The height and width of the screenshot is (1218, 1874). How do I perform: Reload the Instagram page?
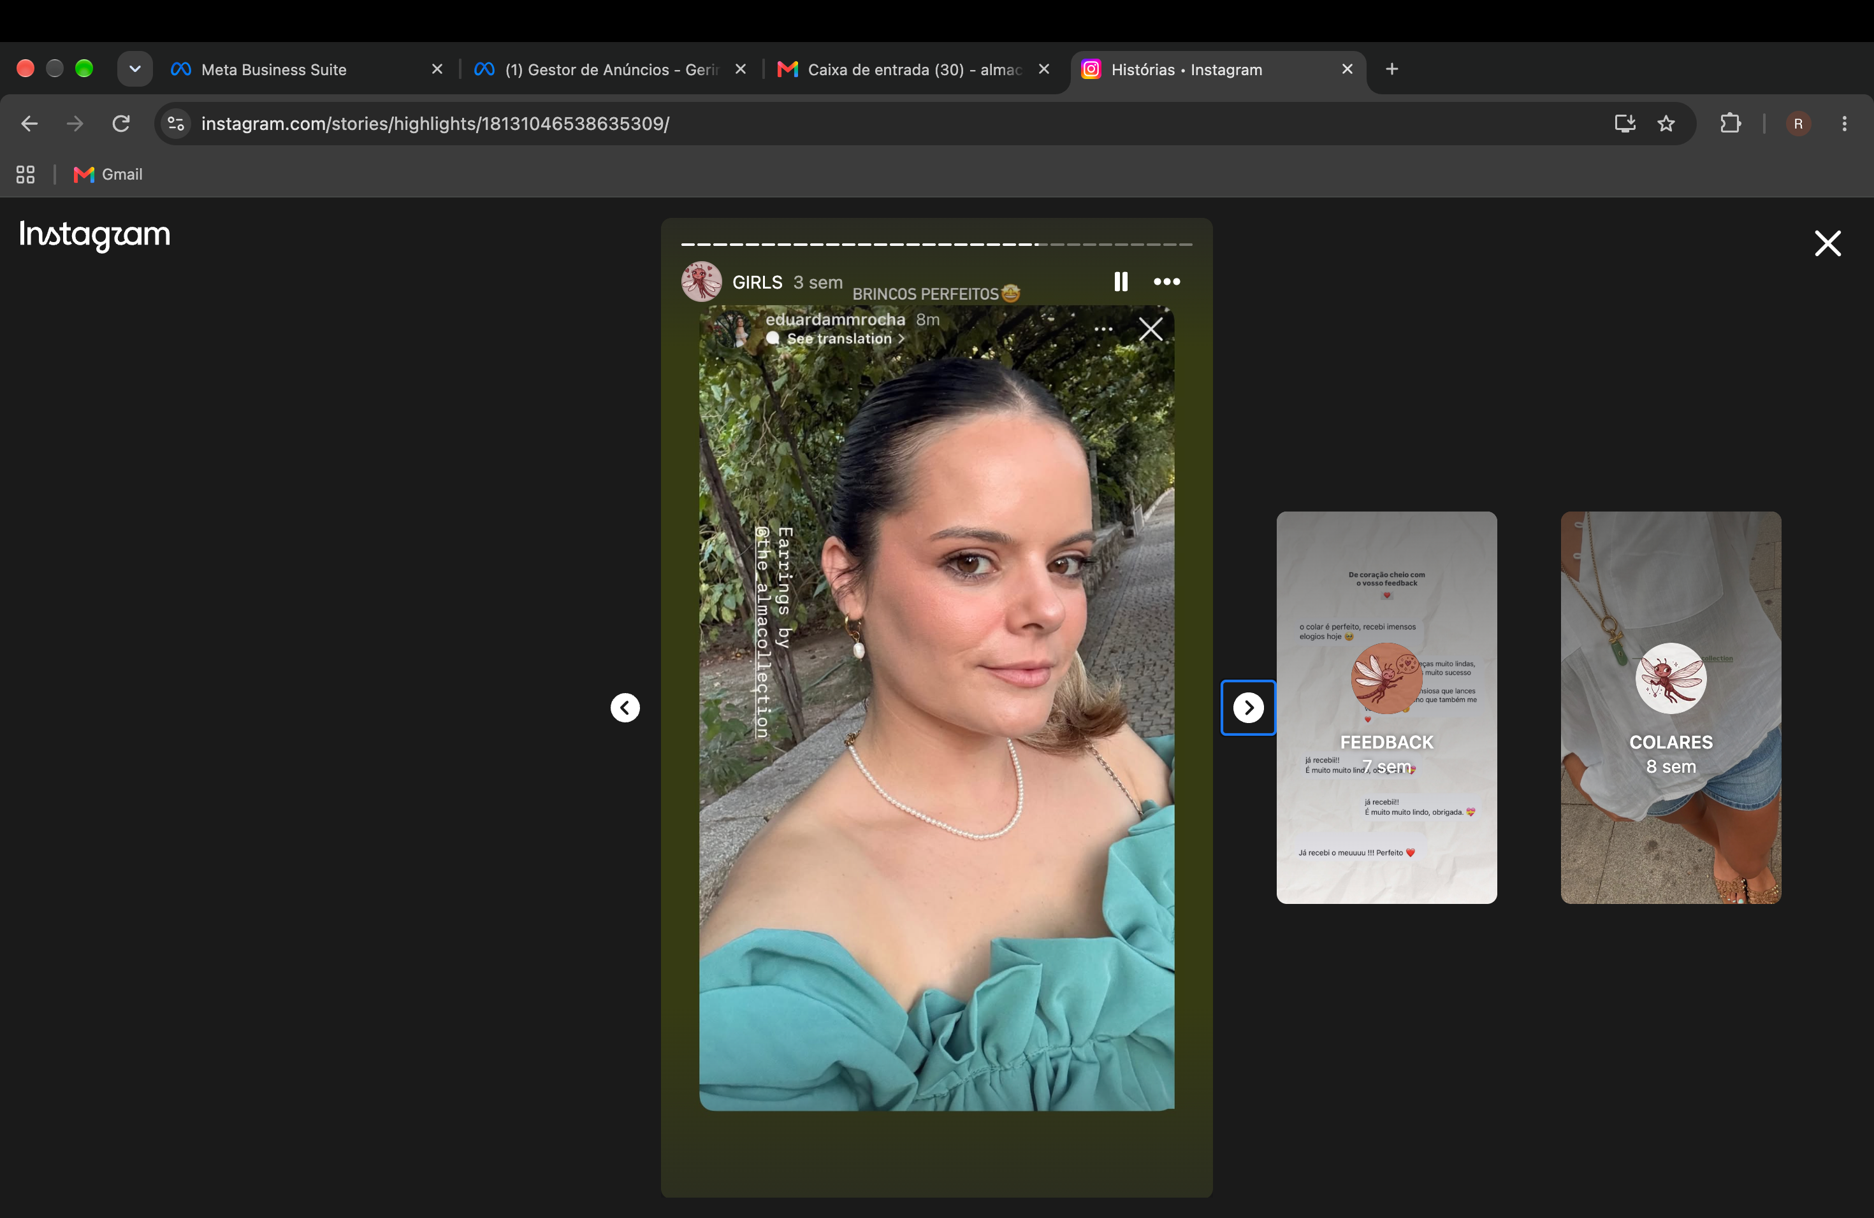click(120, 124)
